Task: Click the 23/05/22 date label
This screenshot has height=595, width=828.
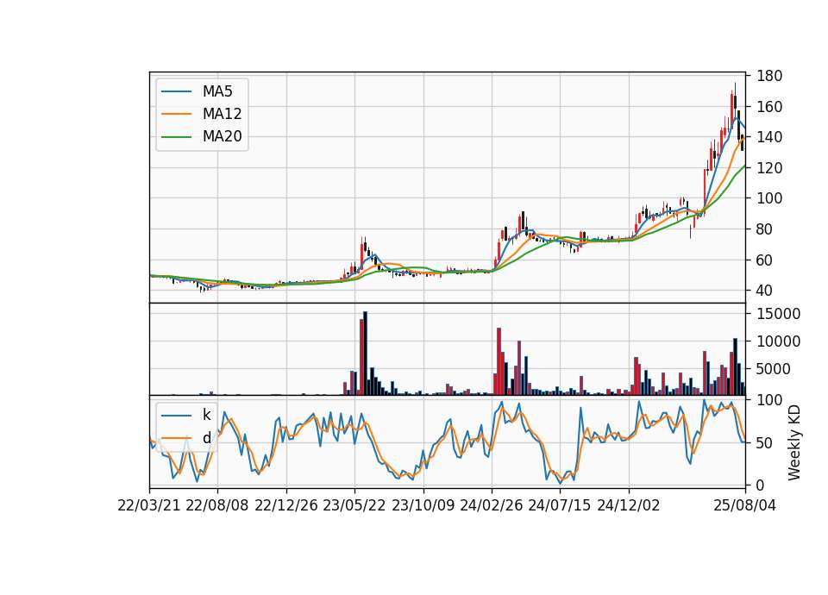Action: coord(354,505)
